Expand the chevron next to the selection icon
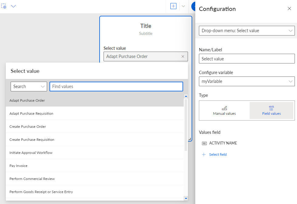 [13, 6]
